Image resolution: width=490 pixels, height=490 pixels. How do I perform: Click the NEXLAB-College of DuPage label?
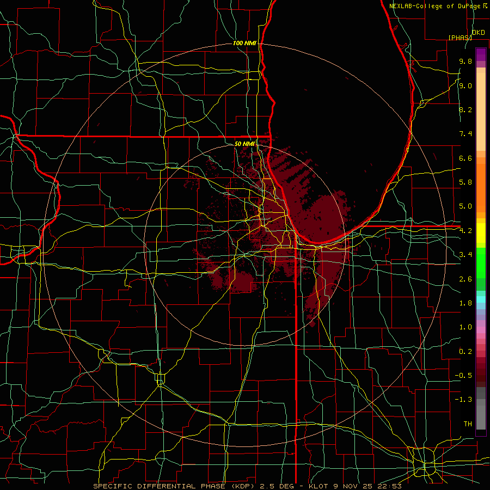[436, 6]
